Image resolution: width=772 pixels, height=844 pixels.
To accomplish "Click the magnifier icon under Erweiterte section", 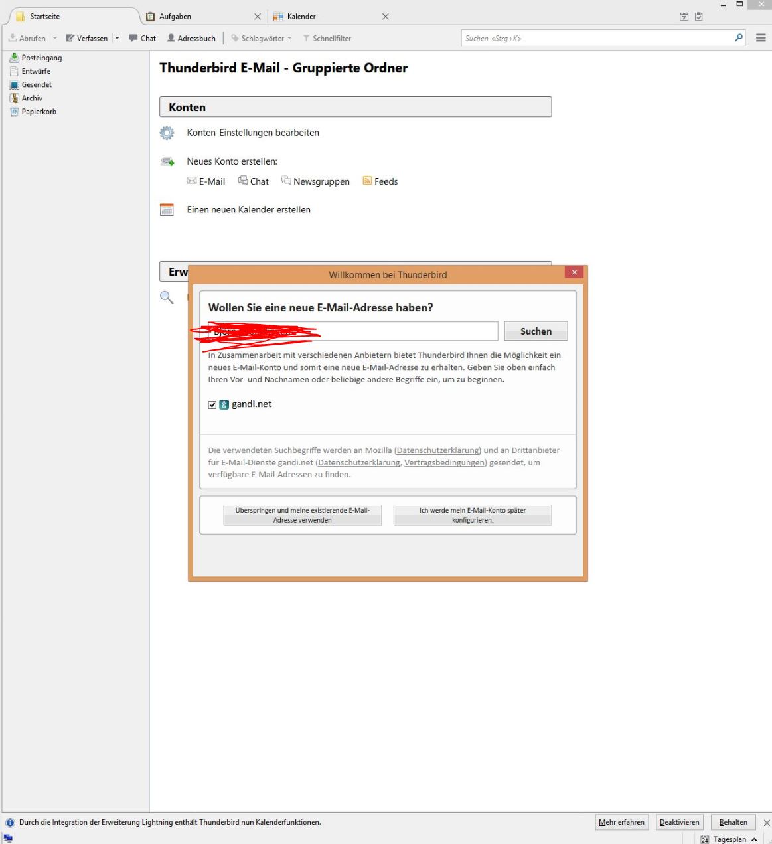I will coord(167,297).
